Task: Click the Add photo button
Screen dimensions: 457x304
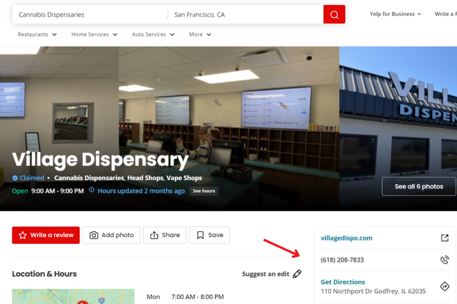Action: tap(111, 235)
